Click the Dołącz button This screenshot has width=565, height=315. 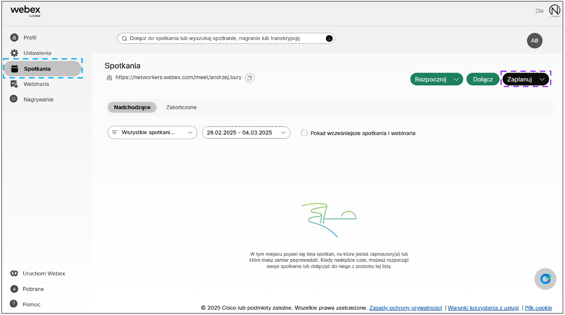point(483,79)
